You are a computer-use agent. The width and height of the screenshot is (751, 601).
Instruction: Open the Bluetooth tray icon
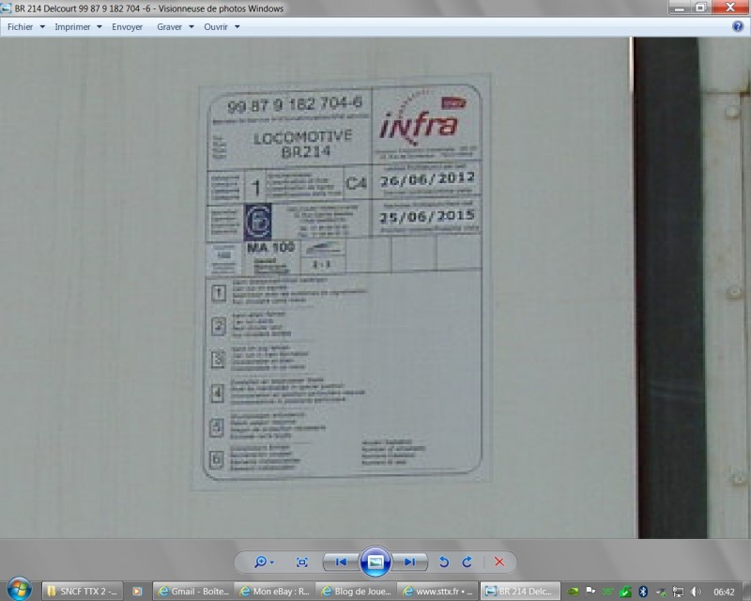pos(643,592)
